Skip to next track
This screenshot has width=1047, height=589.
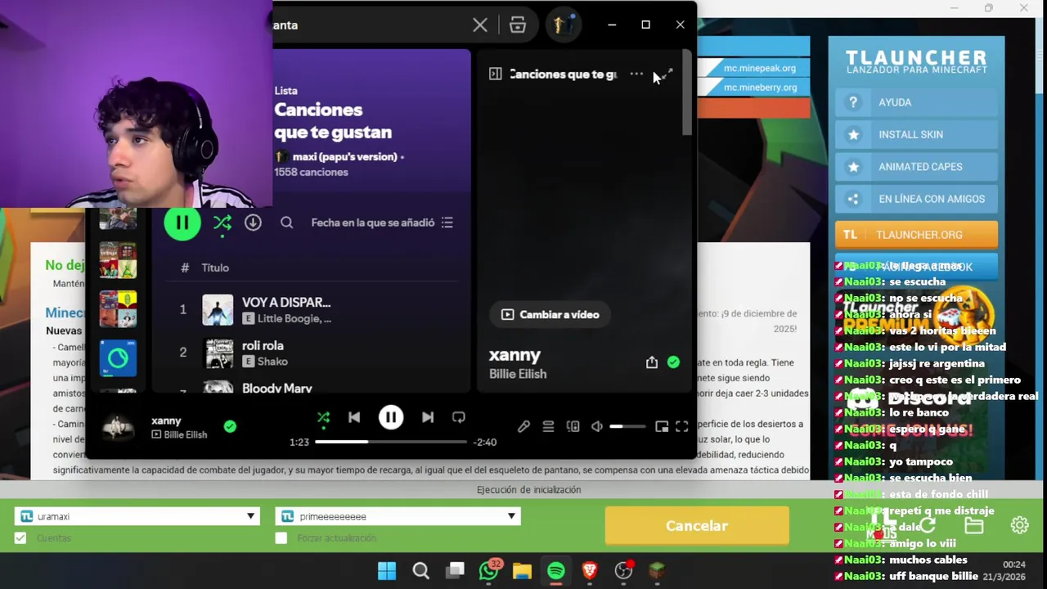[x=428, y=417]
